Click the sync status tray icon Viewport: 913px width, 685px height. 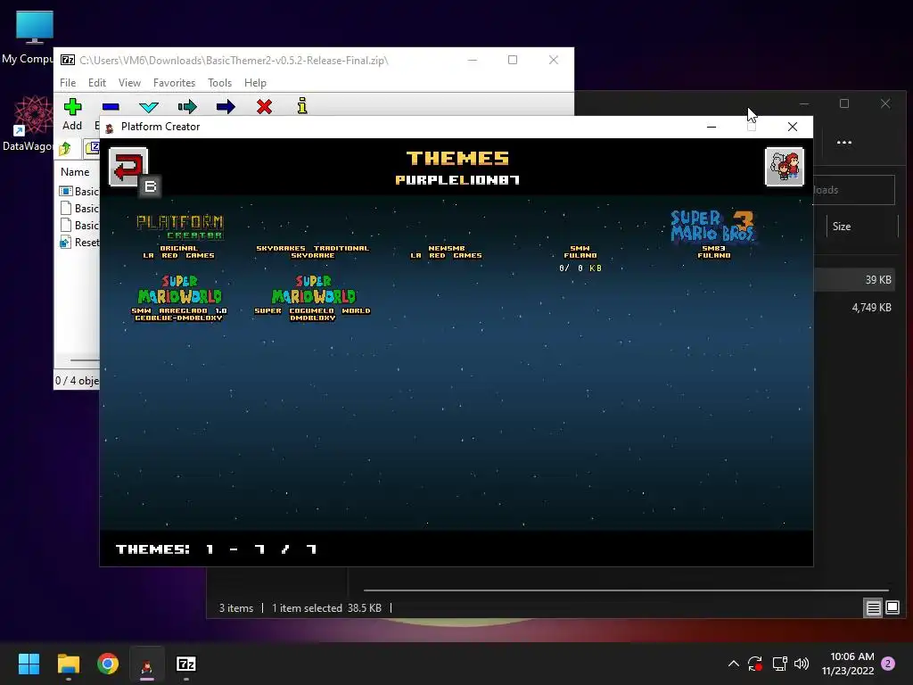755,664
